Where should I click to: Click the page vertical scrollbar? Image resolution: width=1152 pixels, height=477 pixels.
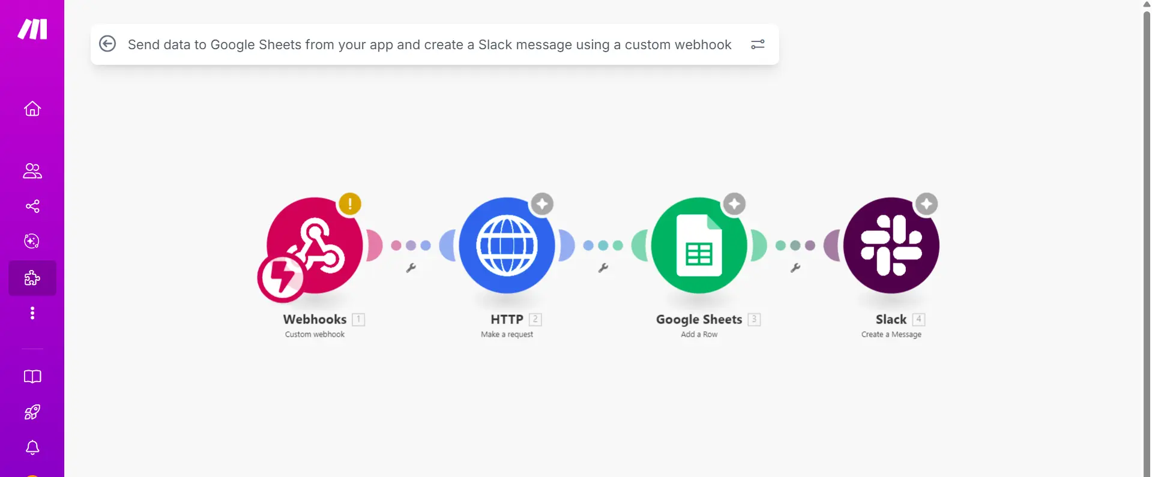(1147, 243)
